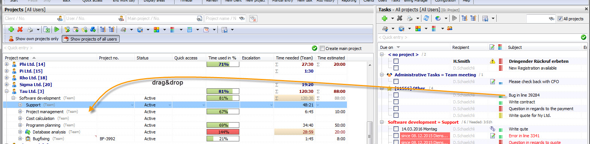Add a new task with green plus
590x144 pixels.
click(385, 18)
